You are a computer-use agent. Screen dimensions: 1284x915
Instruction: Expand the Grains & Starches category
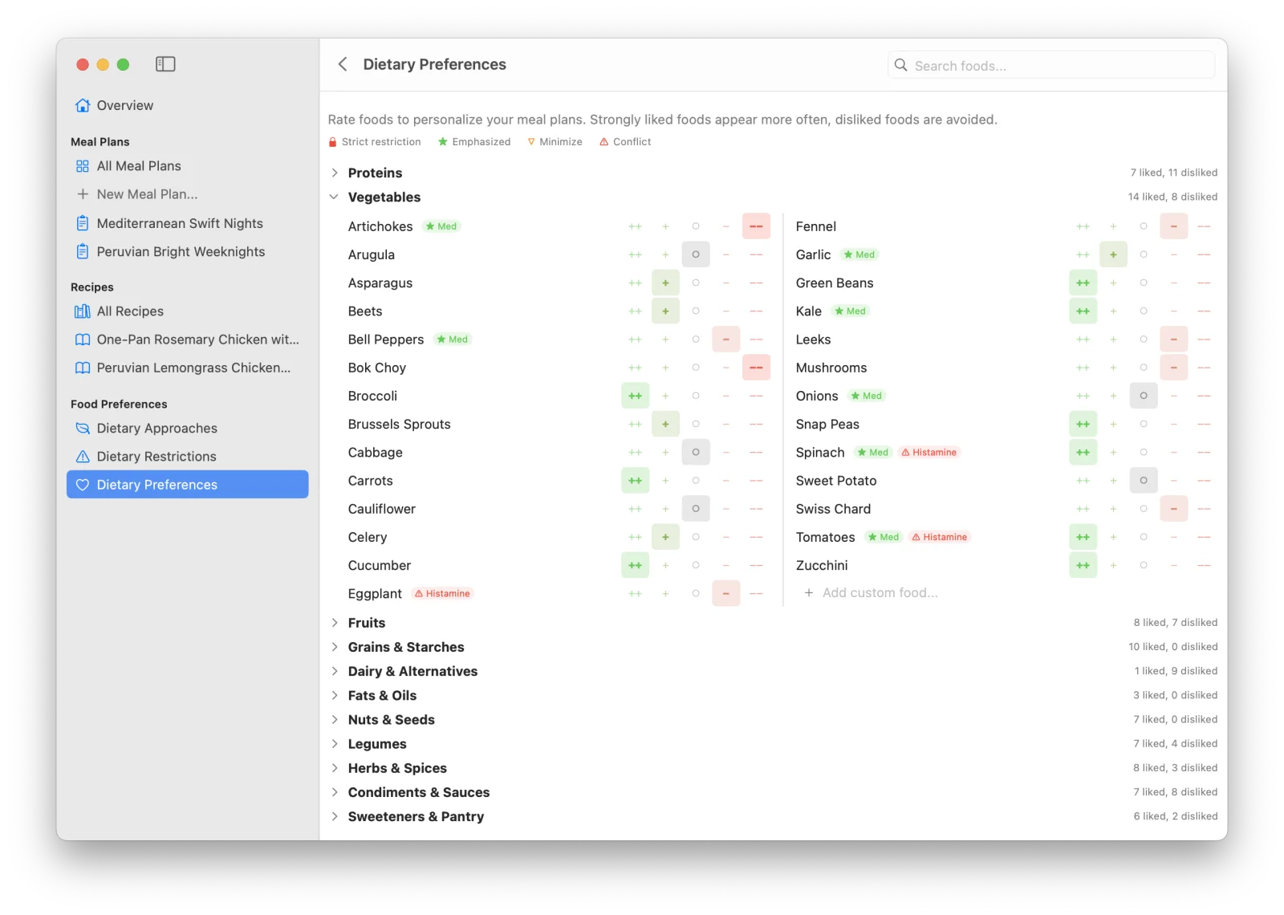pyautogui.click(x=335, y=647)
